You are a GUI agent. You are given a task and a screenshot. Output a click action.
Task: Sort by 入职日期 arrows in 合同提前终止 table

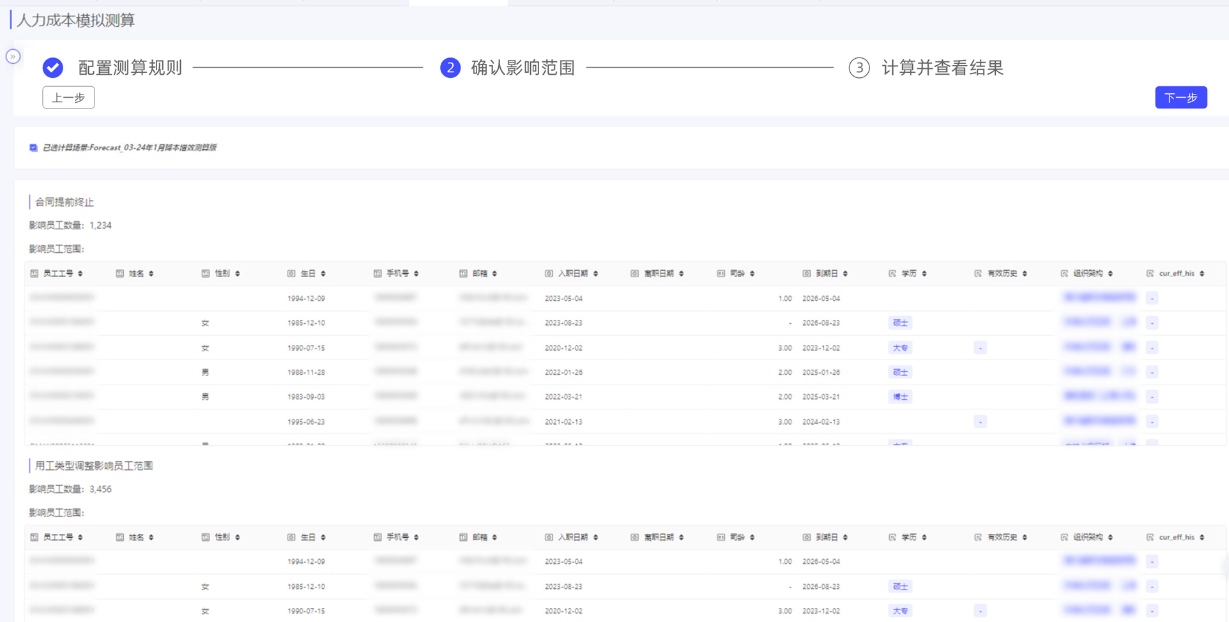[596, 273]
